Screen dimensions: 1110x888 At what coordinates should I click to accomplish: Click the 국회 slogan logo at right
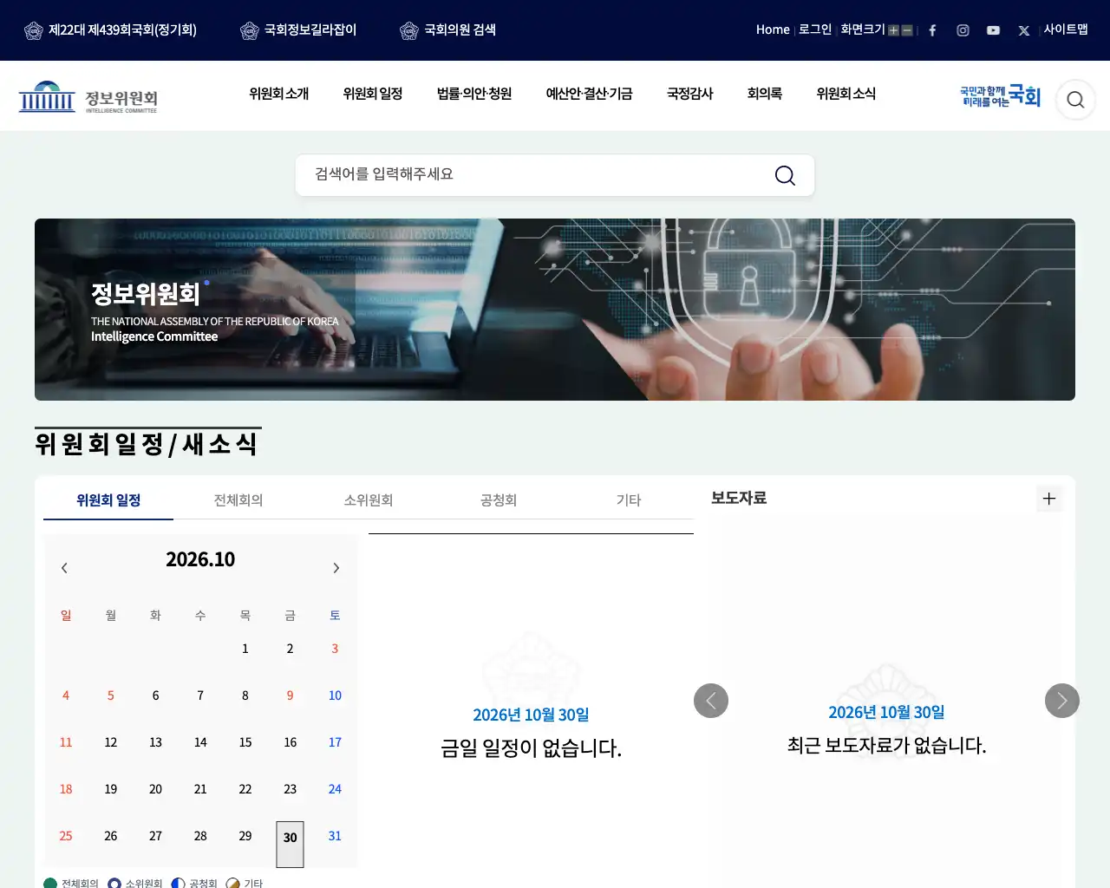click(x=1000, y=95)
